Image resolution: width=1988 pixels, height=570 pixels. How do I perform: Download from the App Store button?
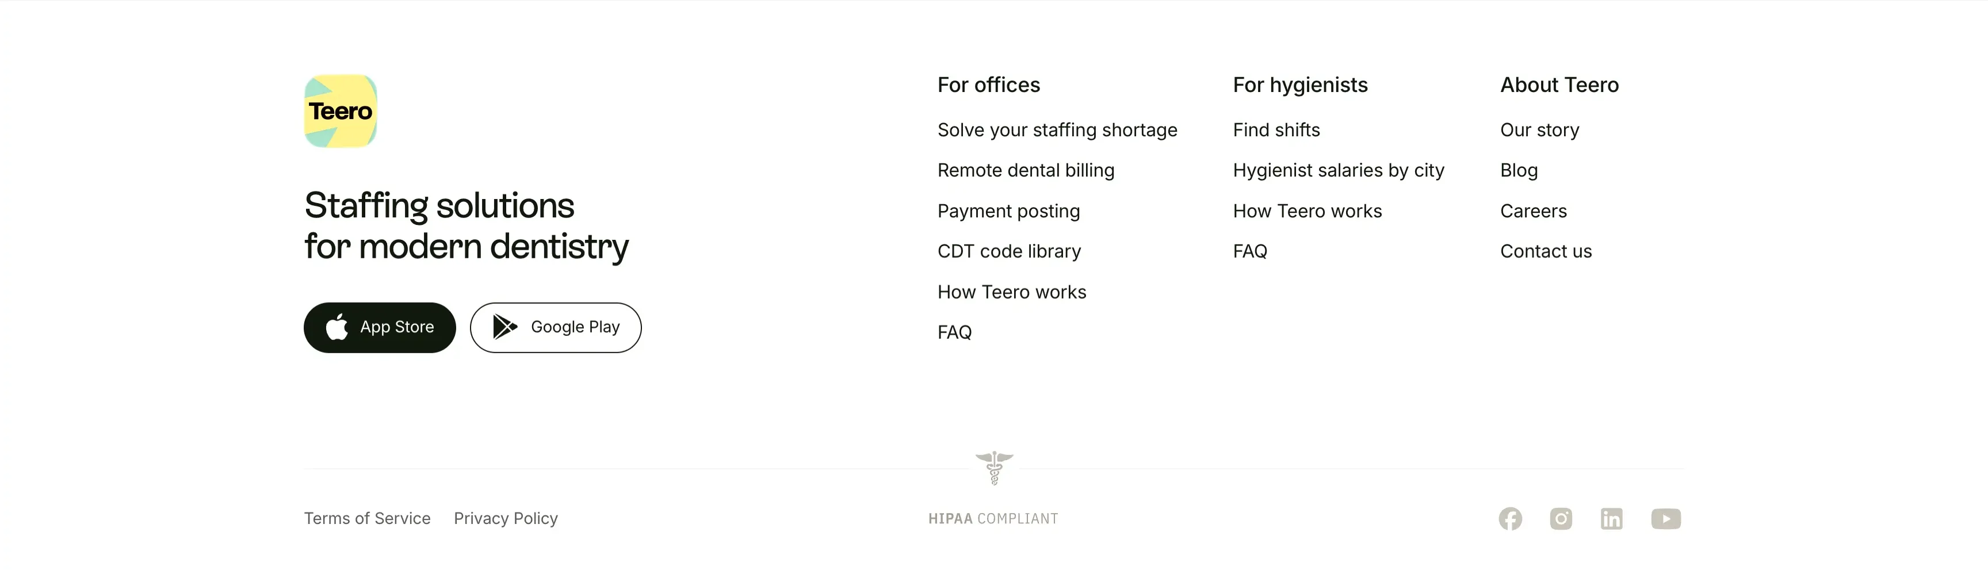[380, 328]
